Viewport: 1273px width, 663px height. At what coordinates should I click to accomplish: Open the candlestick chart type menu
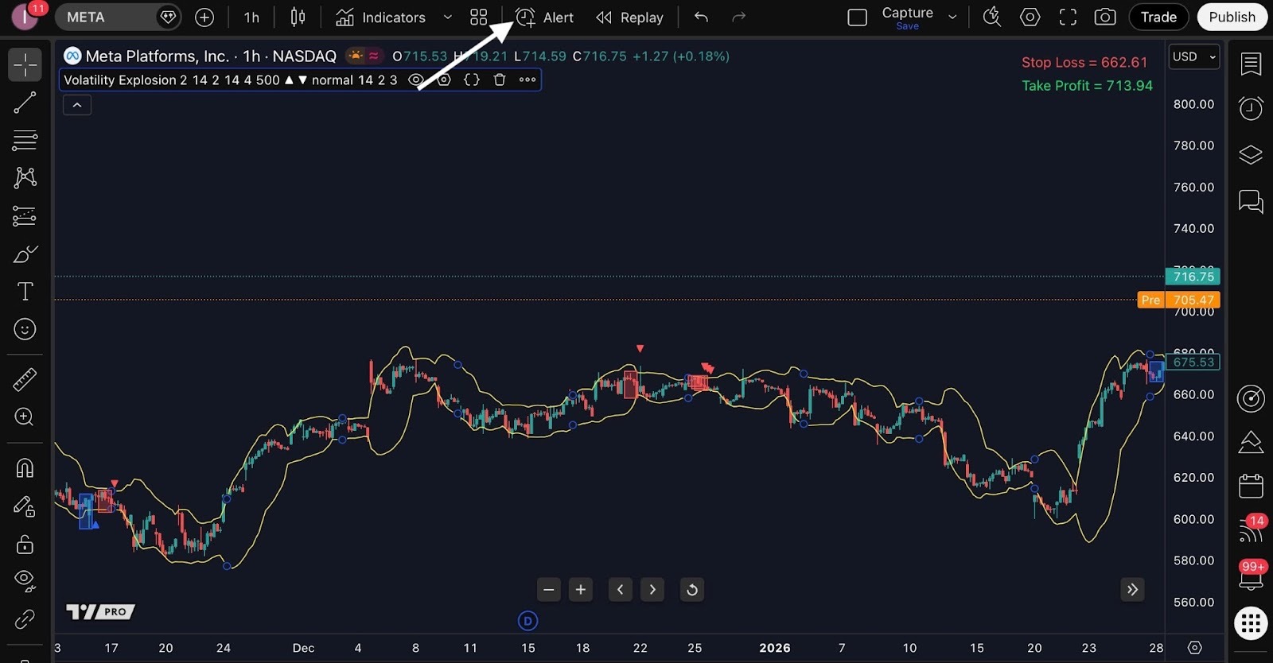(298, 17)
